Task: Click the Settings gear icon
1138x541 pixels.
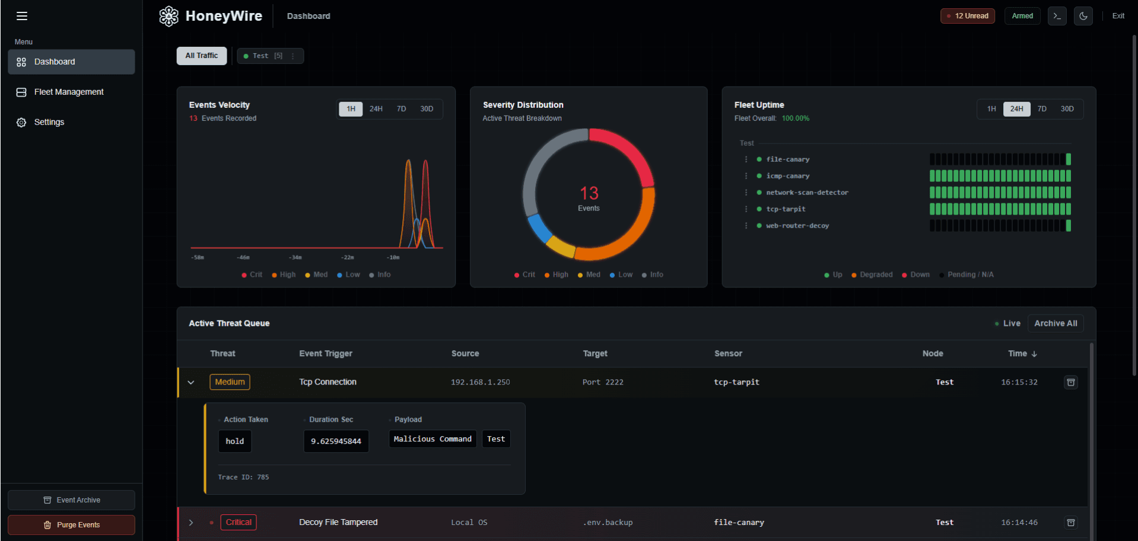Action: pos(21,122)
